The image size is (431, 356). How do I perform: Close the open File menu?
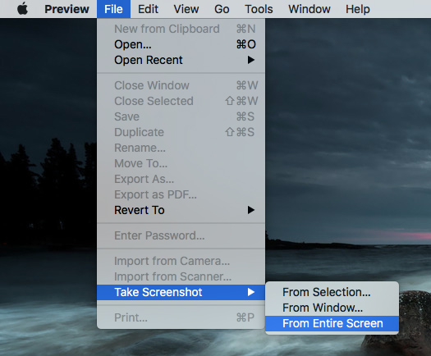[113, 9]
